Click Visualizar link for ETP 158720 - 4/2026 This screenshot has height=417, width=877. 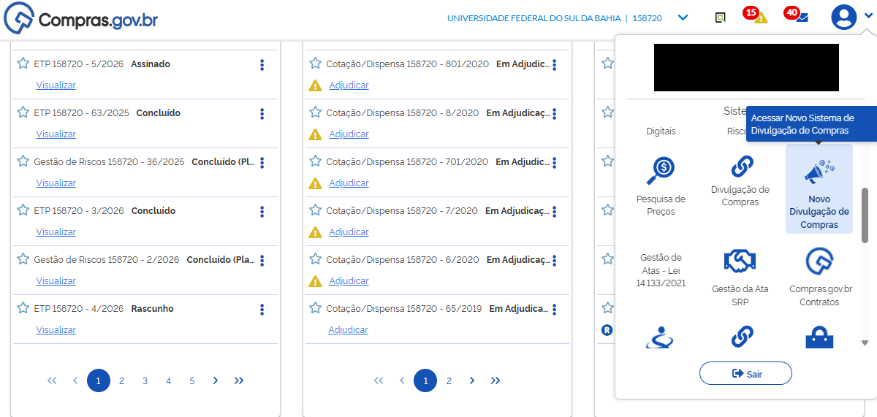(56, 330)
